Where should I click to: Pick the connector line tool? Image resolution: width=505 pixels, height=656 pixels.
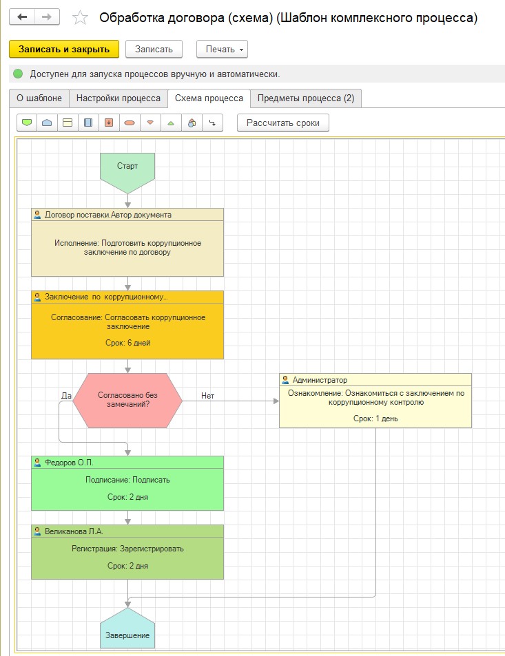212,123
